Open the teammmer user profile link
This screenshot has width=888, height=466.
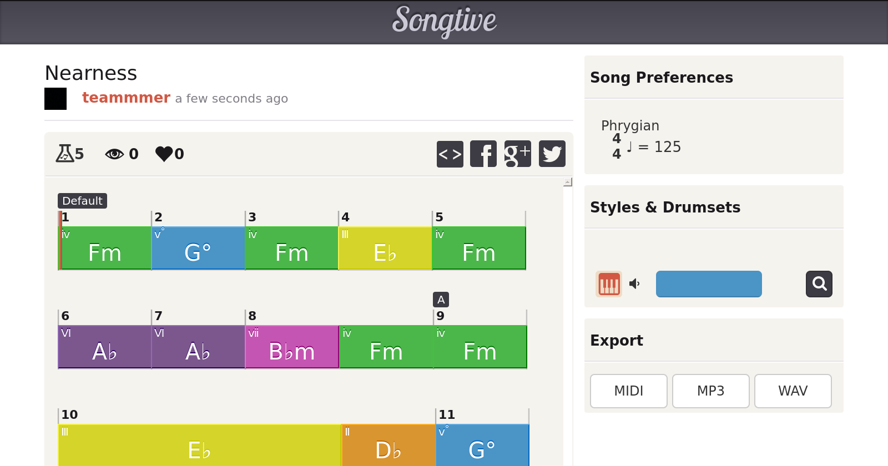point(126,98)
